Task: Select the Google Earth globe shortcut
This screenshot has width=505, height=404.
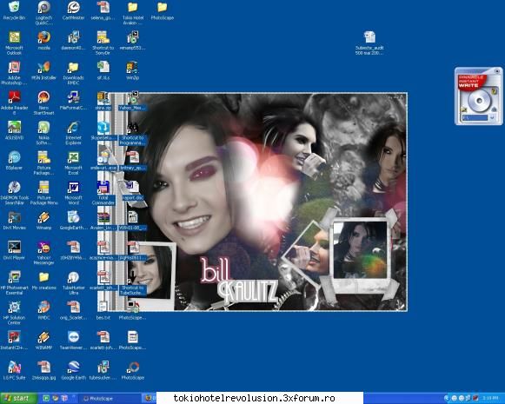Action: (x=73, y=370)
